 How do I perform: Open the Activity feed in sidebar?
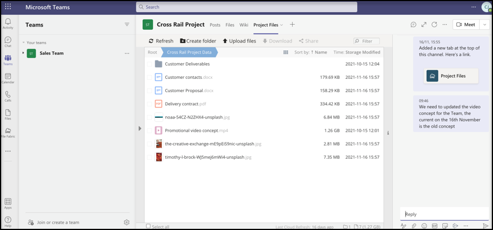coord(7,24)
